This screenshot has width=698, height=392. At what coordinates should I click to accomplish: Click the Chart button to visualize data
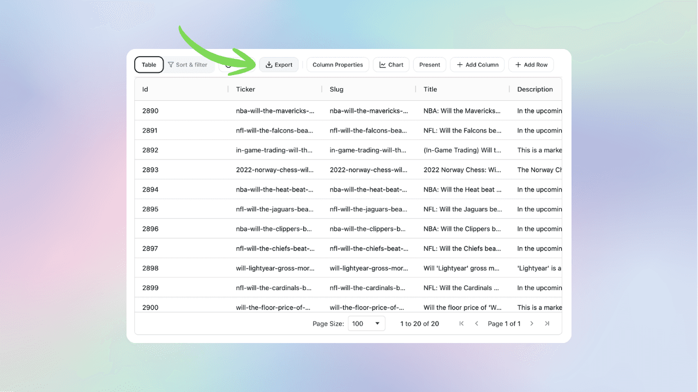click(391, 64)
